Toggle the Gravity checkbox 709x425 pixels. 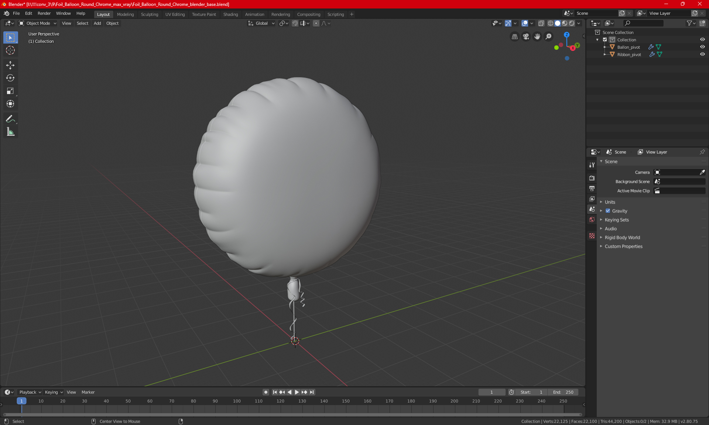click(608, 211)
